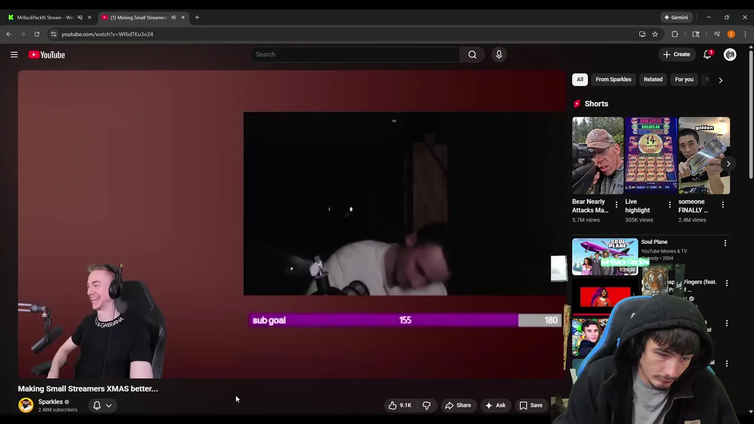Open the Sparkles channel name link
Image resolution: width=754 pixels, height=424 pixels.
tap(50, 402)
